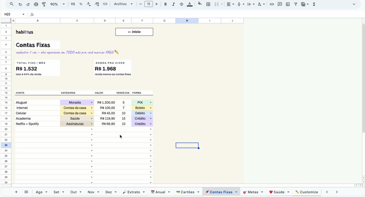Open Assinaturas category dropdown for Netflix + Spotify
This screenshot has width=365, height=197.
coord(92,124)
